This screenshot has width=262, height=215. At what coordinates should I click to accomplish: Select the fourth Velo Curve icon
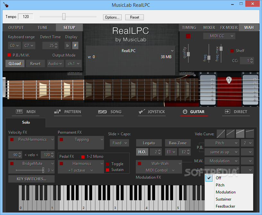[x=250, y=134]
